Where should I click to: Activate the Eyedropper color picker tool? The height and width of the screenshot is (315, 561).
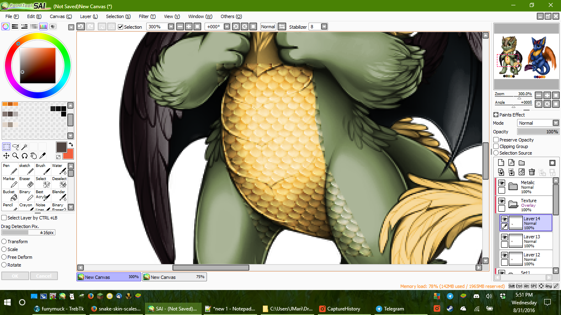click(43, 156)
